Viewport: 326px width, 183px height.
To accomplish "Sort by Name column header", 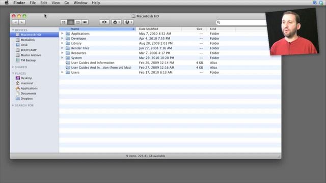I will pyautogui.click(x=97, y=29).
